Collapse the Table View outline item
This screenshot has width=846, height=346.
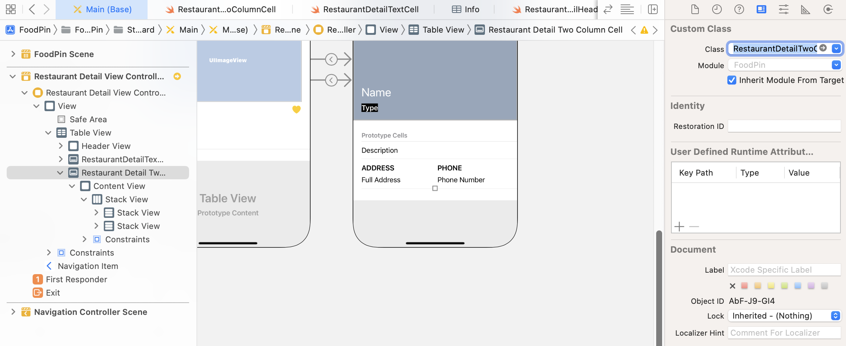(48, 133)
